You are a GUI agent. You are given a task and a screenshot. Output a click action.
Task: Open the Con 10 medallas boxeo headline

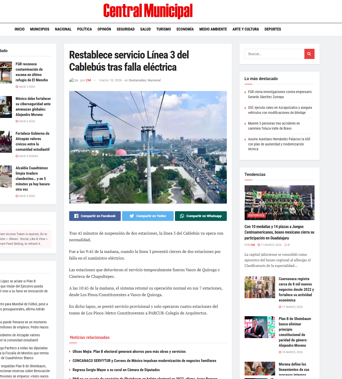pyautogui.click(x=279, y=232)
